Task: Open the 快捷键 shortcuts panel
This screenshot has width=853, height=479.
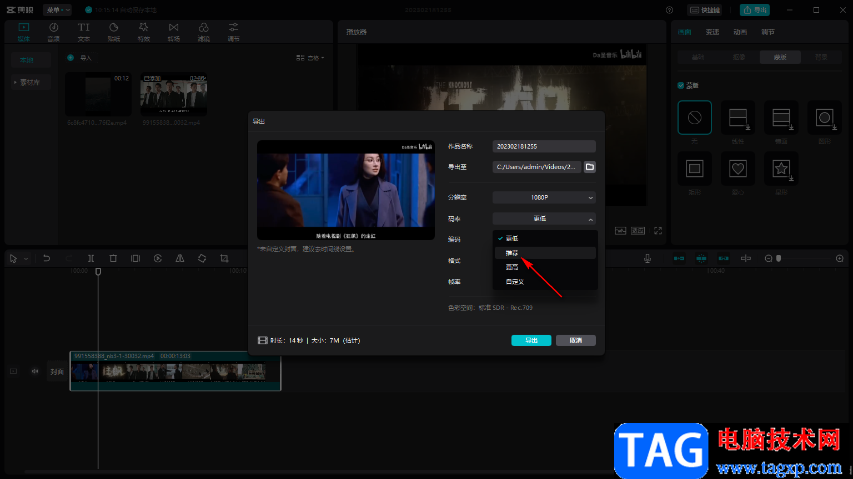Action: coord(705,10)
